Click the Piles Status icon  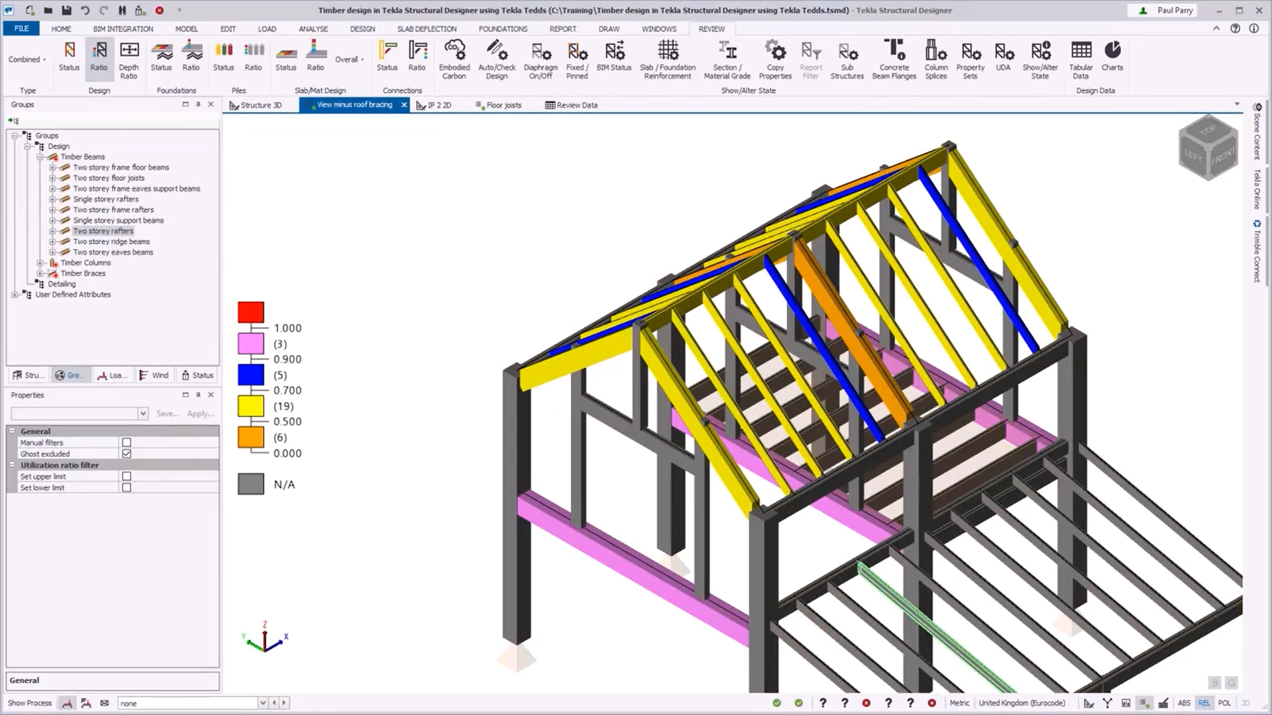[x=223, y=57]
